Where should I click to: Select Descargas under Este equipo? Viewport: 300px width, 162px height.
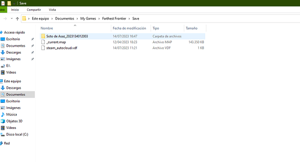click(x=13, y=88)
